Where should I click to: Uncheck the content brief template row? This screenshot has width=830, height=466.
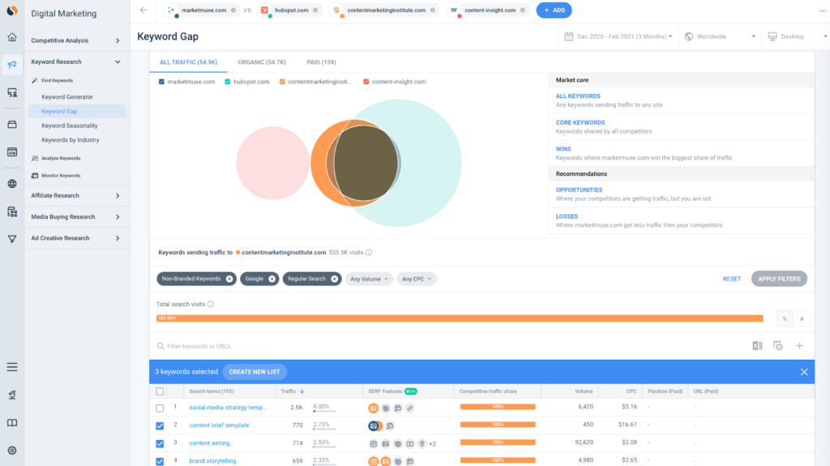tap(160, 425)
